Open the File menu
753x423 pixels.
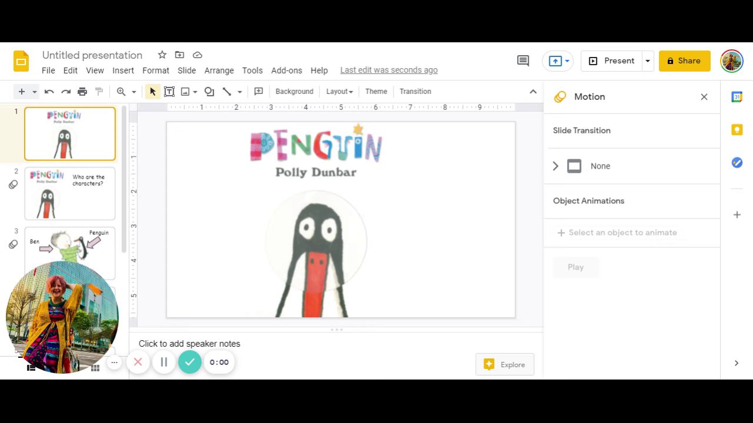(x=48, y=70)
